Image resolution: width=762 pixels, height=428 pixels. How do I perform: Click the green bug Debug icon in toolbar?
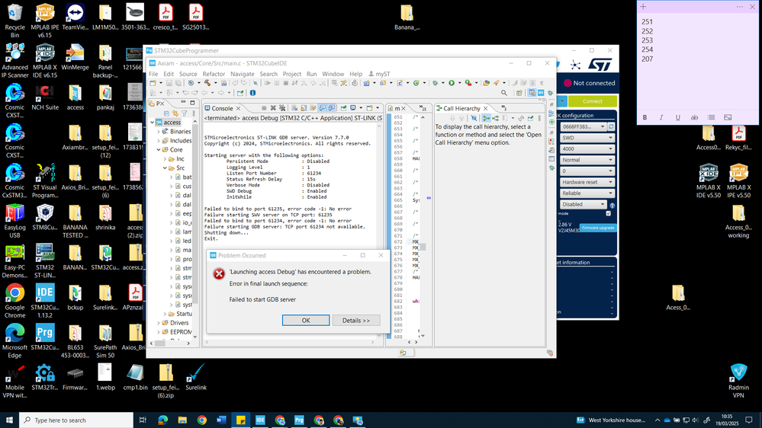pos(435,83)
